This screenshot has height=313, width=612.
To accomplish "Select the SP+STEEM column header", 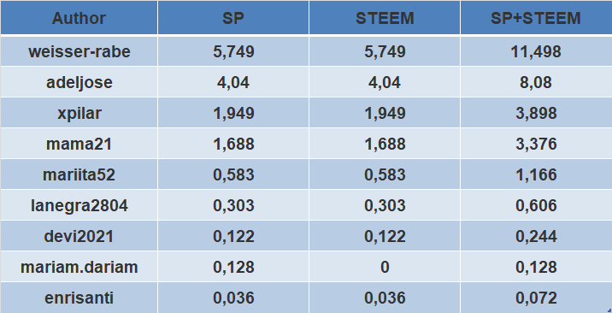I will point(536,18).
